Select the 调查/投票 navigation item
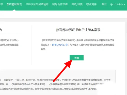127x95 pixels. coord(77,4)
